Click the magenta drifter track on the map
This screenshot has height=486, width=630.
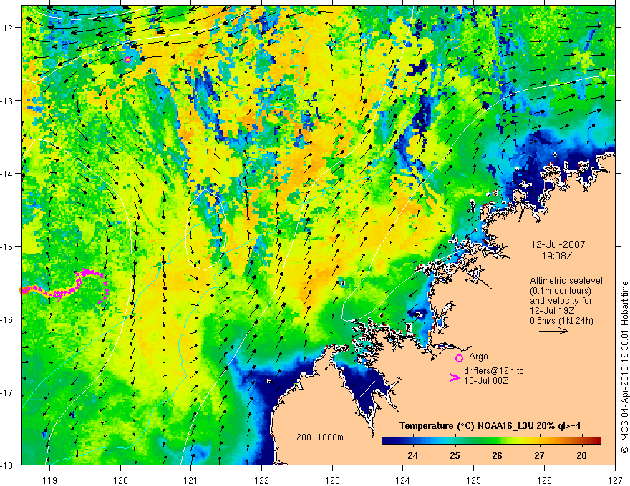pyautogui.click(x=64, y=285)
